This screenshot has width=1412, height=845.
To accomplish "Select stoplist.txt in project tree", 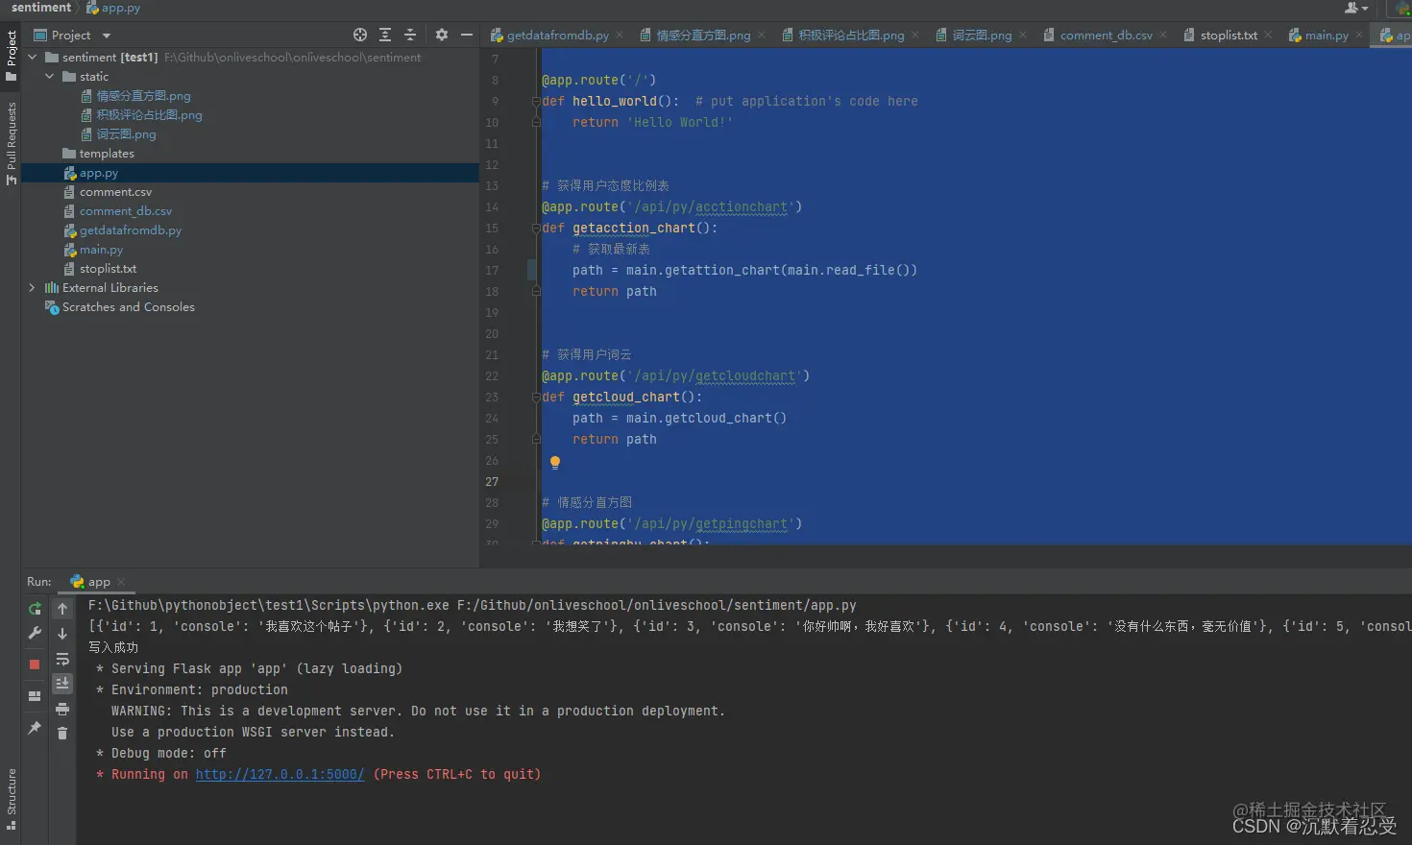I will pyautogui.click(x=108, y=269).
